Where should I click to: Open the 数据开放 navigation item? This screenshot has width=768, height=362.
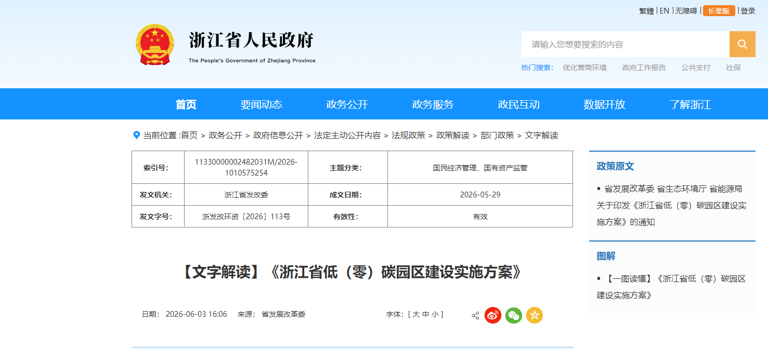(x=604, y=104)
